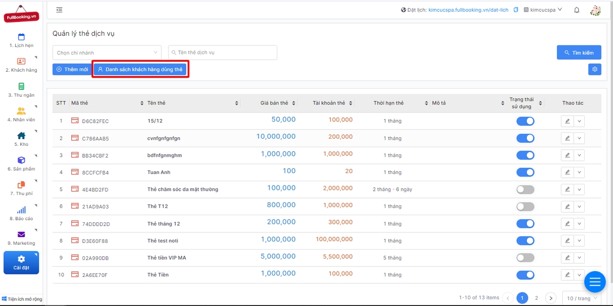Screen dimensions: 613x306
Task: Open the Kho warehouse icon
Action: pyautogui.click(x=21, y=136)
